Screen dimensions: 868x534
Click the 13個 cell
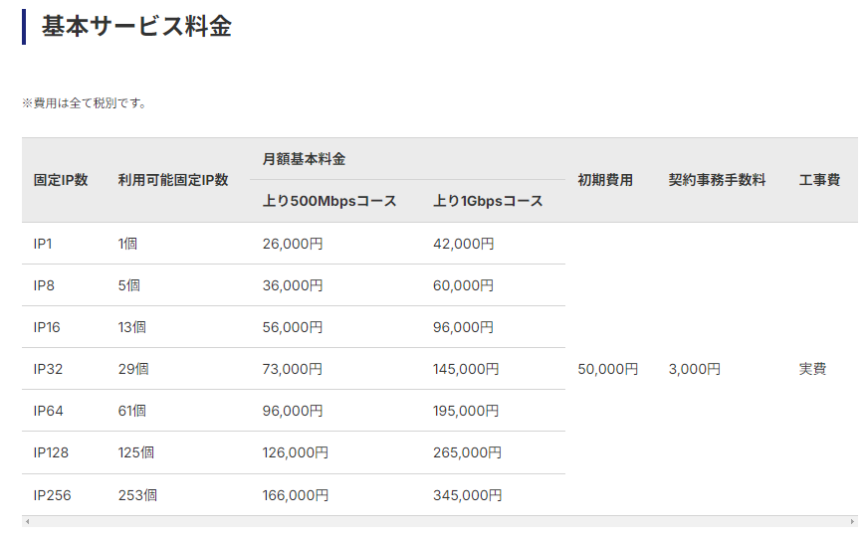coord(131,327)
